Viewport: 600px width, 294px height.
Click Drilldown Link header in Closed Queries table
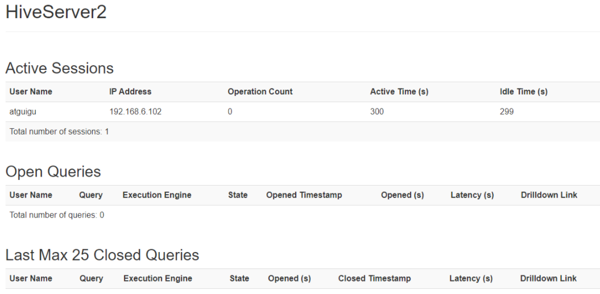(x=548, y=279)
